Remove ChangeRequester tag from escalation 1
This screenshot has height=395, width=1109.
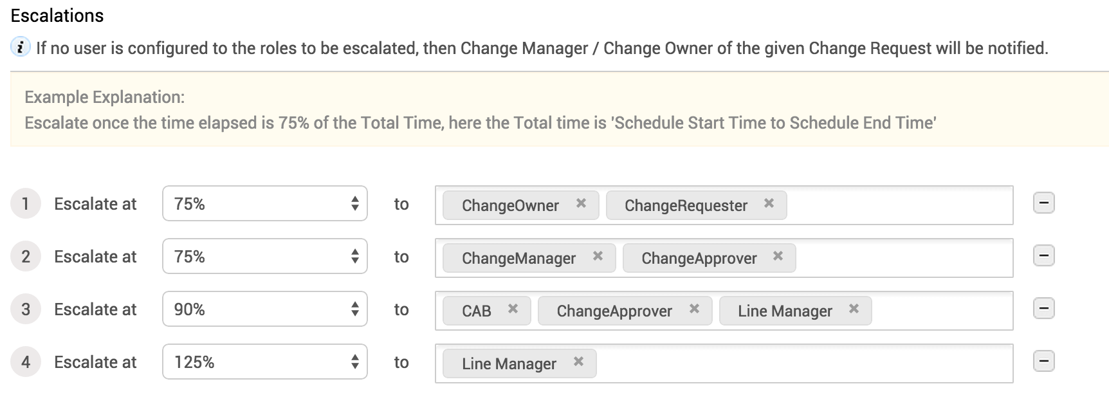tap(769, 203)
